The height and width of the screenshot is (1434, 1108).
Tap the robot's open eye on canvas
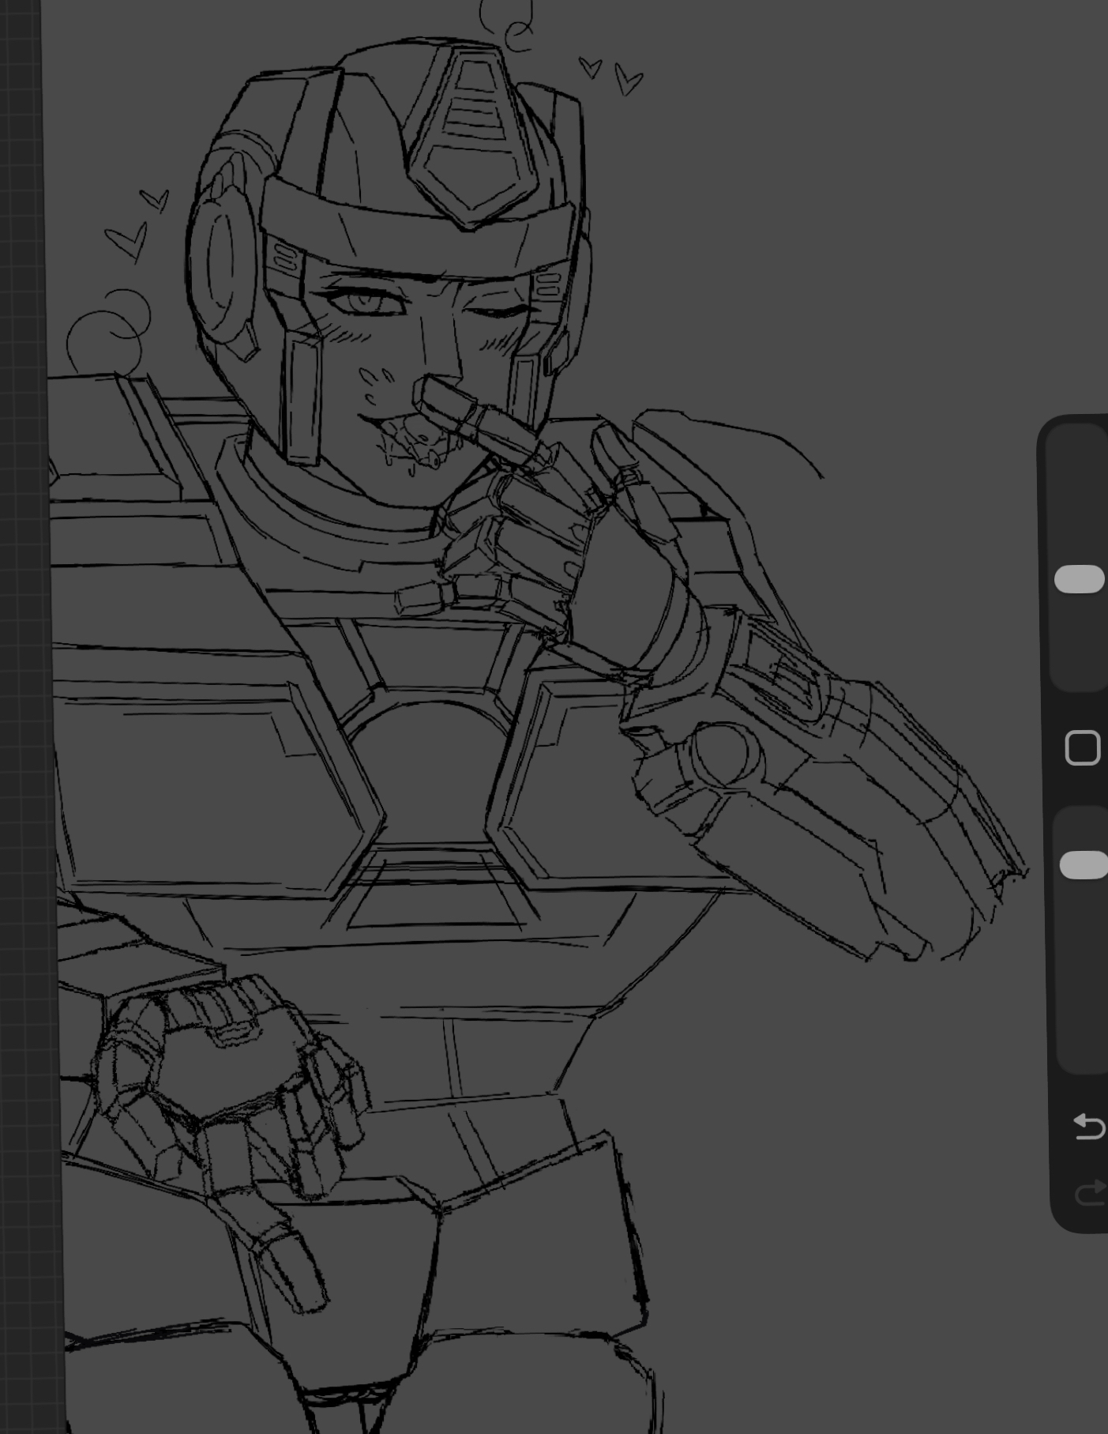(x=362, y=302)
